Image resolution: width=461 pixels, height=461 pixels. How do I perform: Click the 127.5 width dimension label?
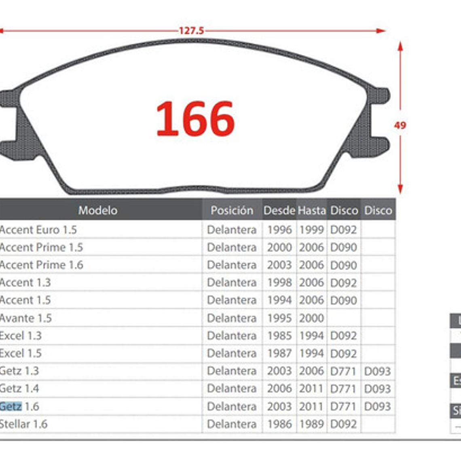pos(192,29)
